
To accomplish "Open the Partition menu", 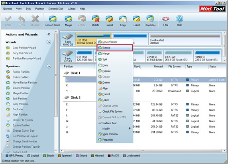I will [x=39, y=9].
